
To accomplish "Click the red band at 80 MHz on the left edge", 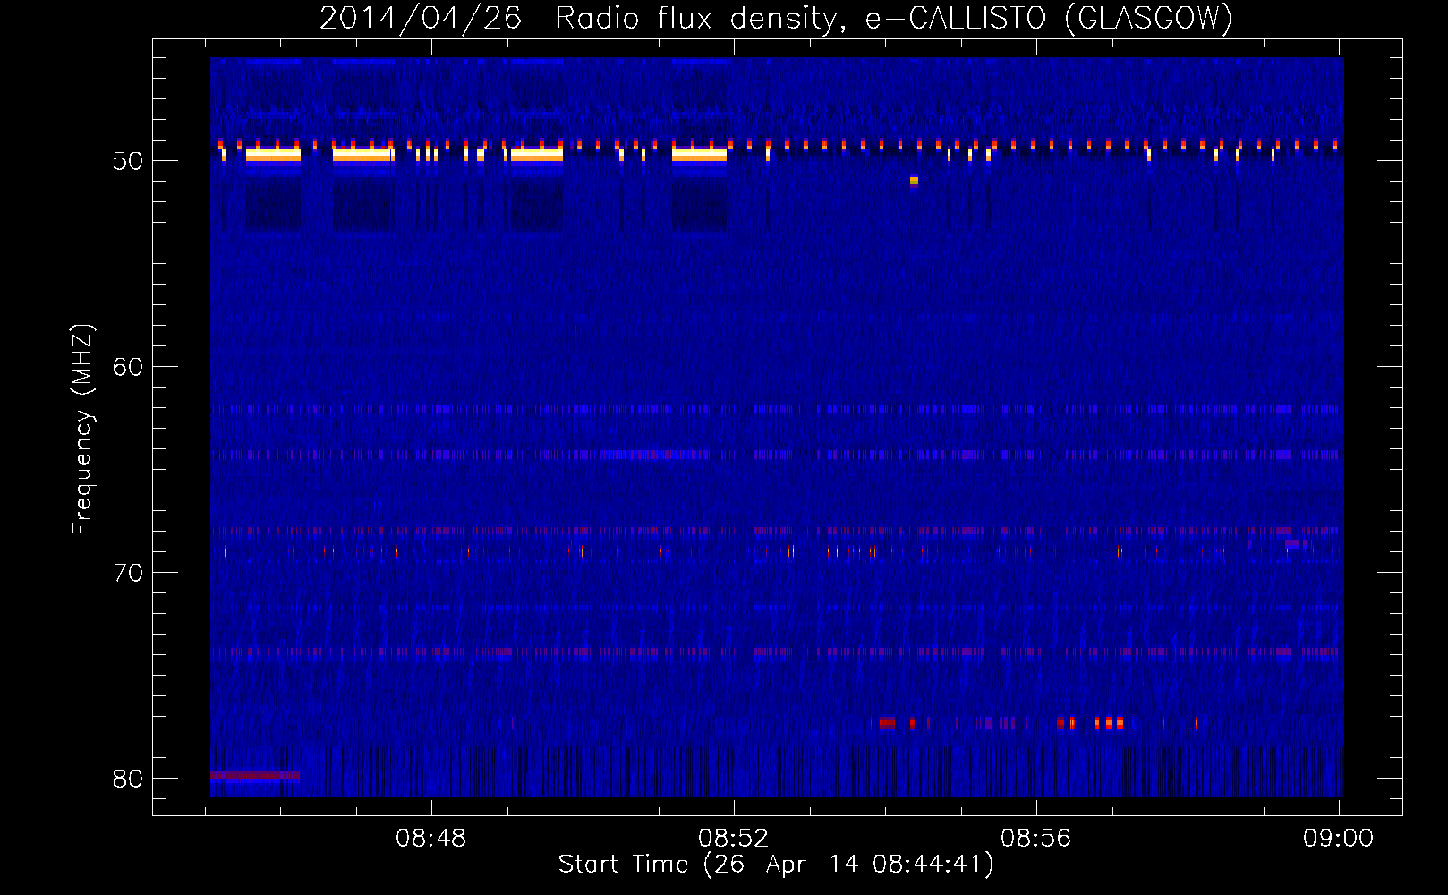I will (255, 775).
